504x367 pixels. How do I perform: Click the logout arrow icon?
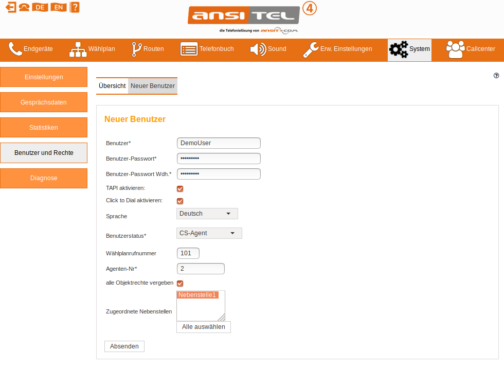(x=10, y=7)
